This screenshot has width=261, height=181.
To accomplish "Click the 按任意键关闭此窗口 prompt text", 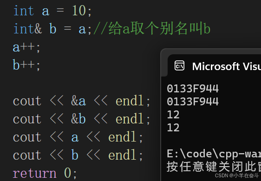I will [214, 167].
